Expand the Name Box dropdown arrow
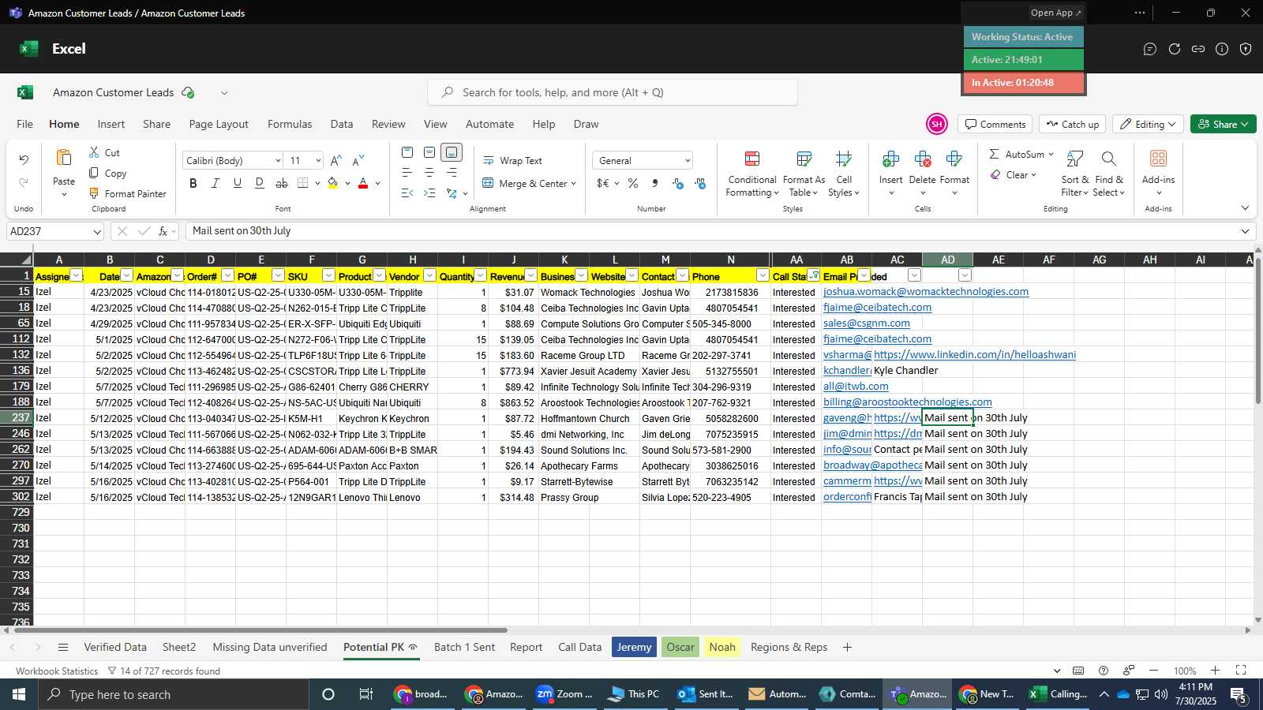The height and width of the screenshot is (710, 1263). tap(97, 232)
